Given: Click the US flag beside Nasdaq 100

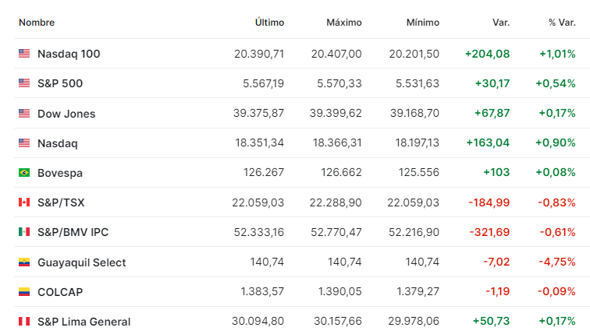Looking at the screenshot, I should (24, 54).
